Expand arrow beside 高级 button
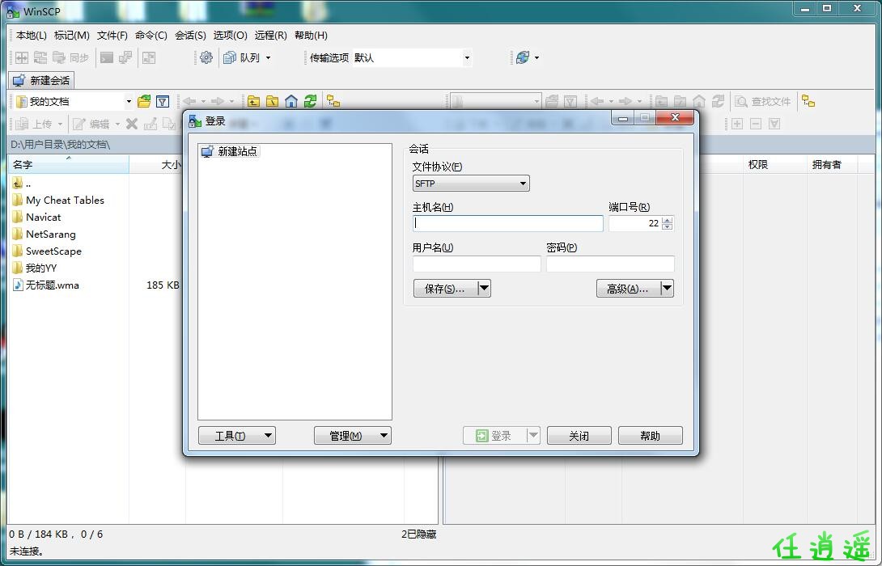The image size is (882, 566). (x=667, y=289)
